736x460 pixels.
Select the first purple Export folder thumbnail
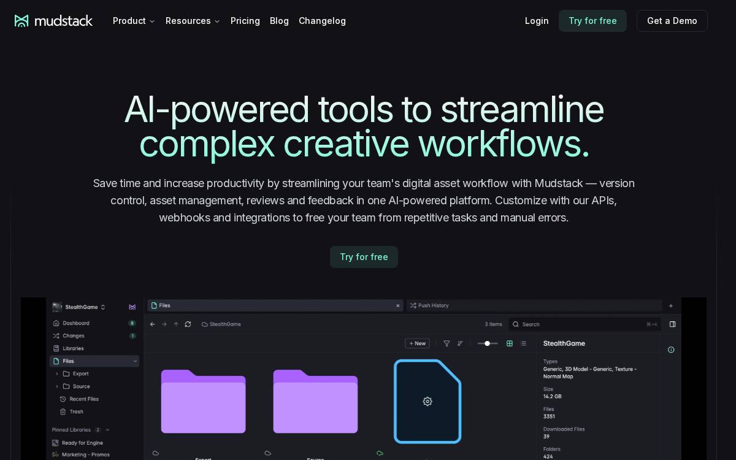pos(204,401)
